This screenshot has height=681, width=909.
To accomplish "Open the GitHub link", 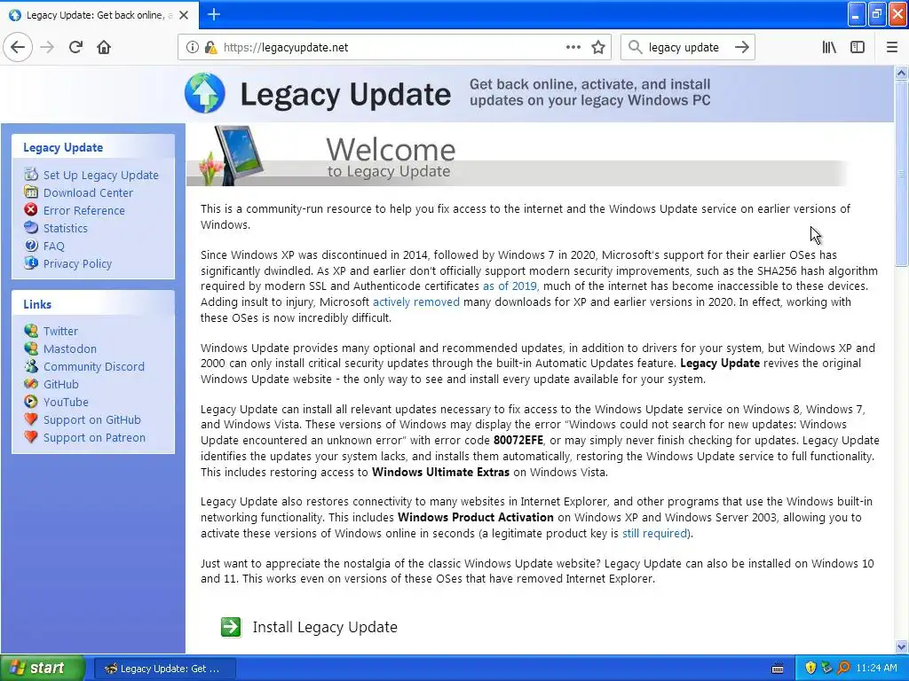I will click(61, 385).
